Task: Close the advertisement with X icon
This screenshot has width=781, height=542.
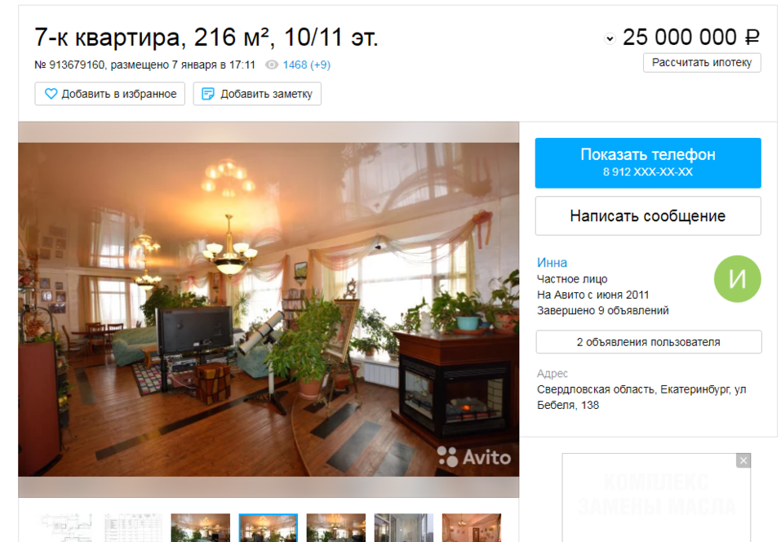Action: pyautogui.click(x=743, y=460)
